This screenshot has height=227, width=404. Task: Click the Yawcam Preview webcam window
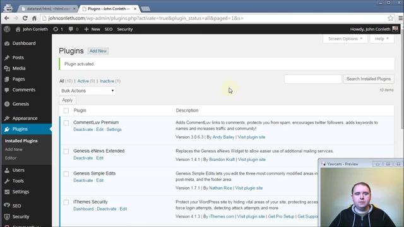coord(361,193)
